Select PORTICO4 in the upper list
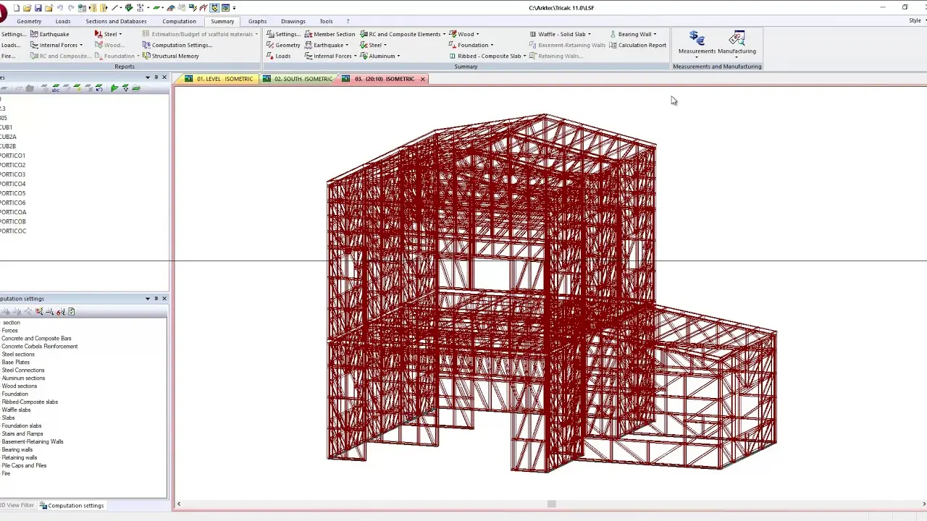This screenshot has width=927, height=521. point(13,184)
